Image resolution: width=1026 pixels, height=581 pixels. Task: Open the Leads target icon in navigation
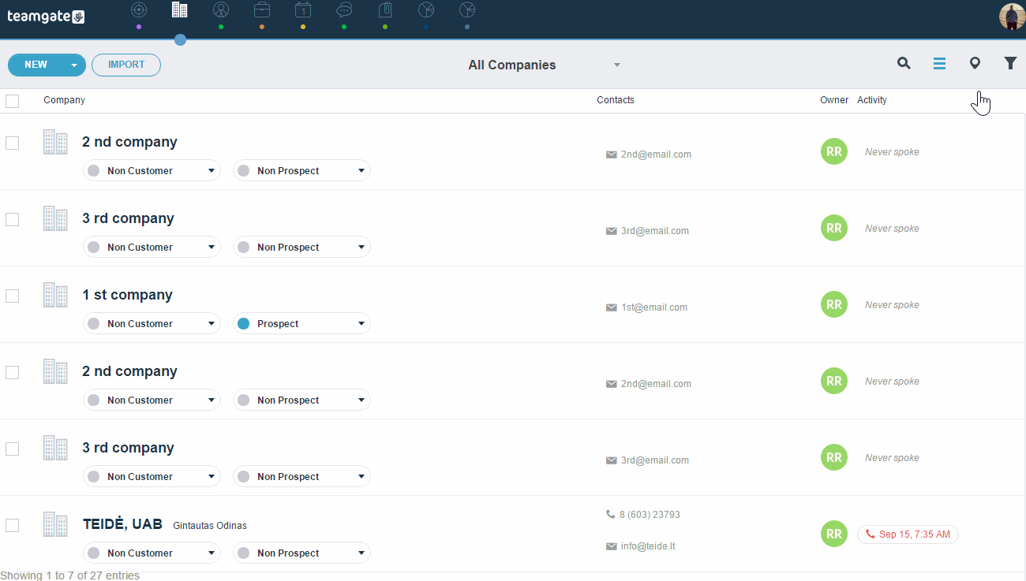pyautogui.click(x=139, y=9)
